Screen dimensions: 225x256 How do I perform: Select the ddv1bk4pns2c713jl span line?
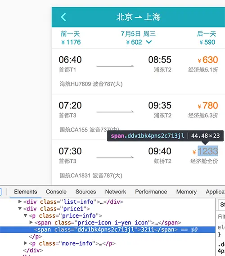(108, 229)
